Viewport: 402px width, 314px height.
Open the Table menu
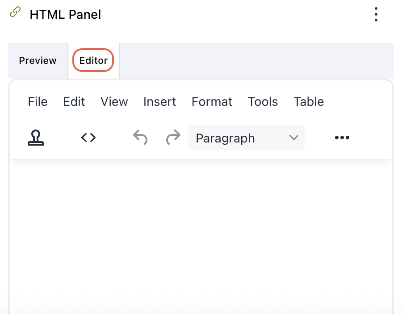click(308, 101)
